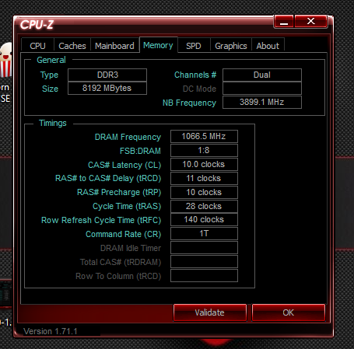
Task: Open the Caches tab
Action: point(72,46)
